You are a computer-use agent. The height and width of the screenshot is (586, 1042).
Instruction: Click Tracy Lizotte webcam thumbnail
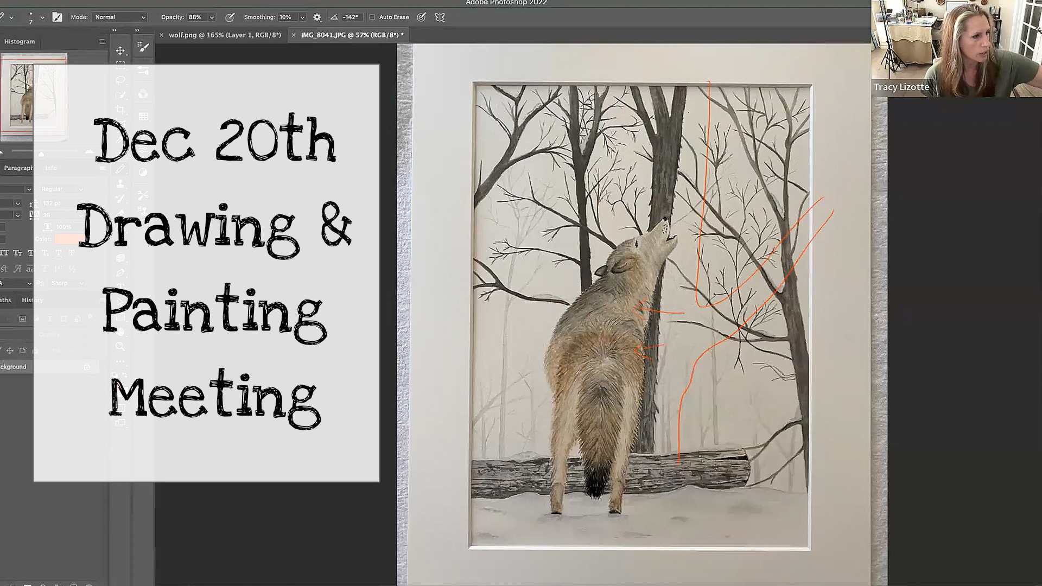click(956, 48)
